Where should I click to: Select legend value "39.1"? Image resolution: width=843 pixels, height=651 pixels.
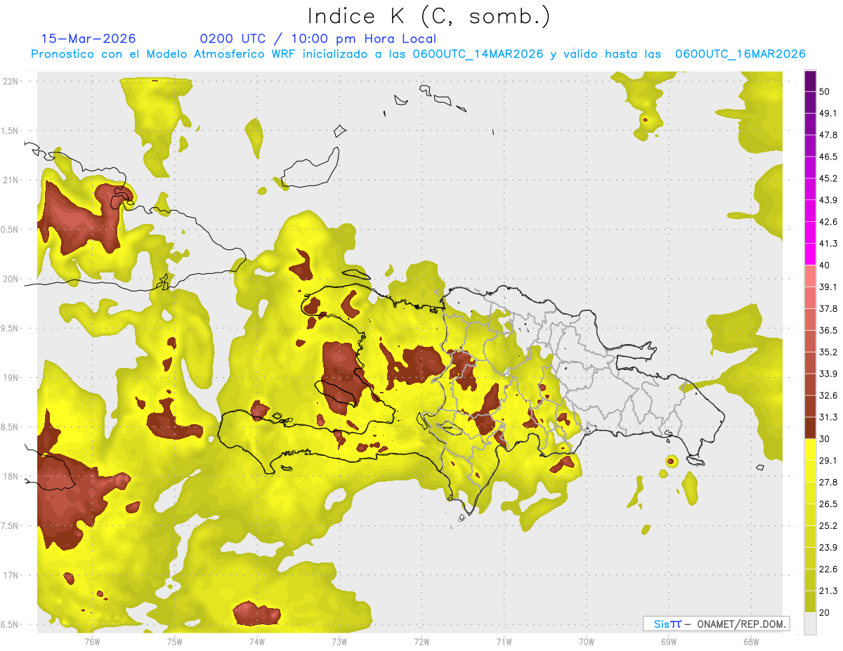click(828, 287)
